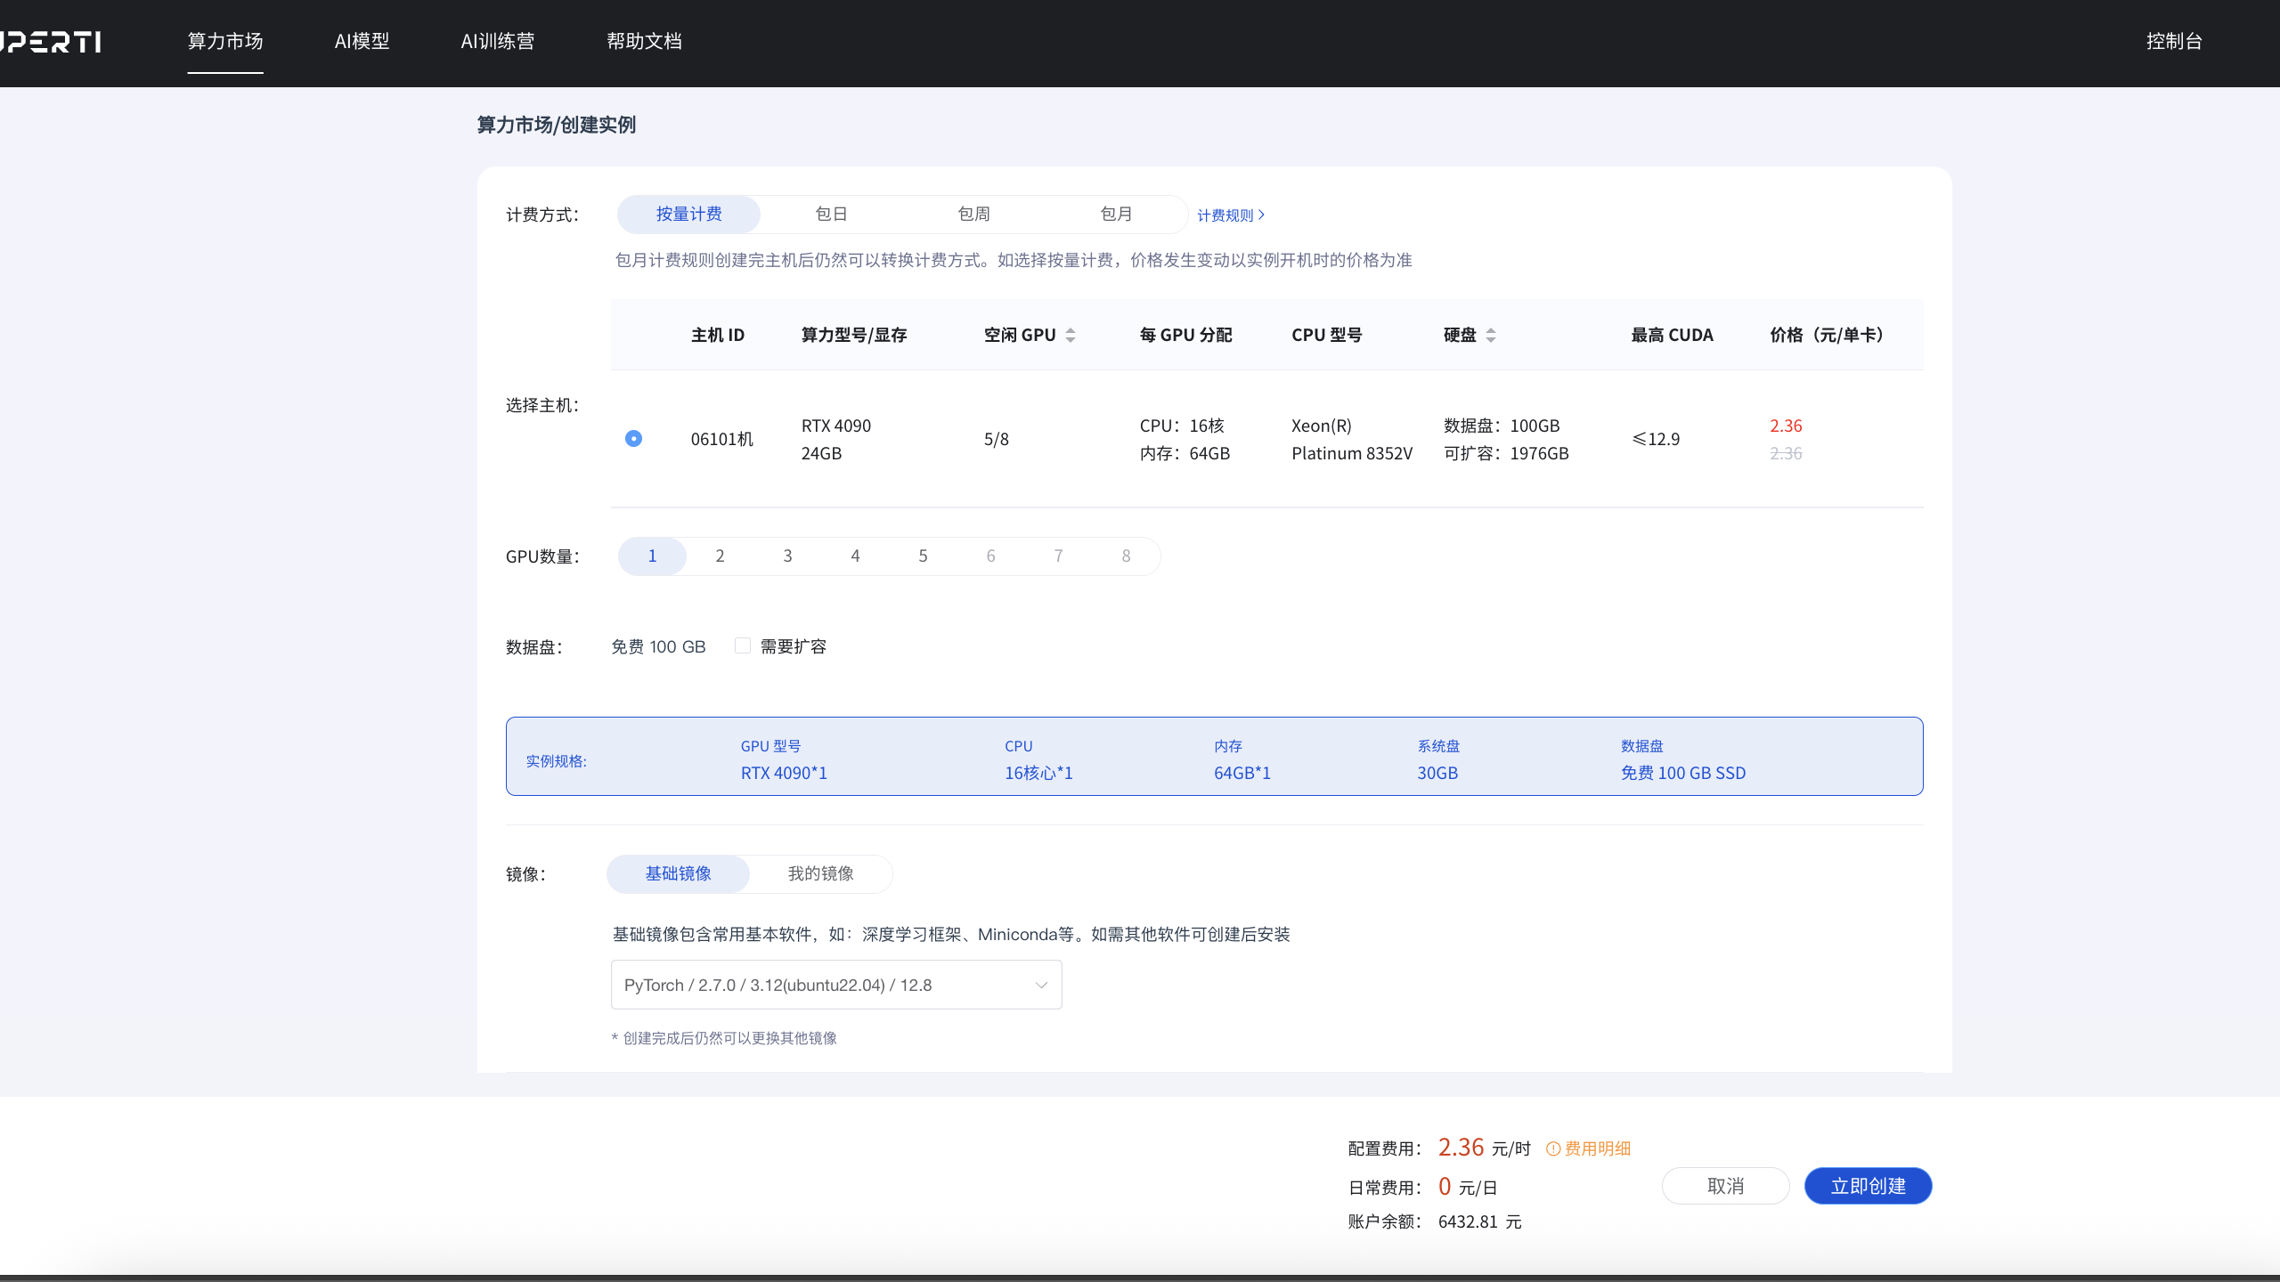Click the logo in the top-left
The height and width of the screenshot is (1282, 2280).
click(x=52, y=42)
